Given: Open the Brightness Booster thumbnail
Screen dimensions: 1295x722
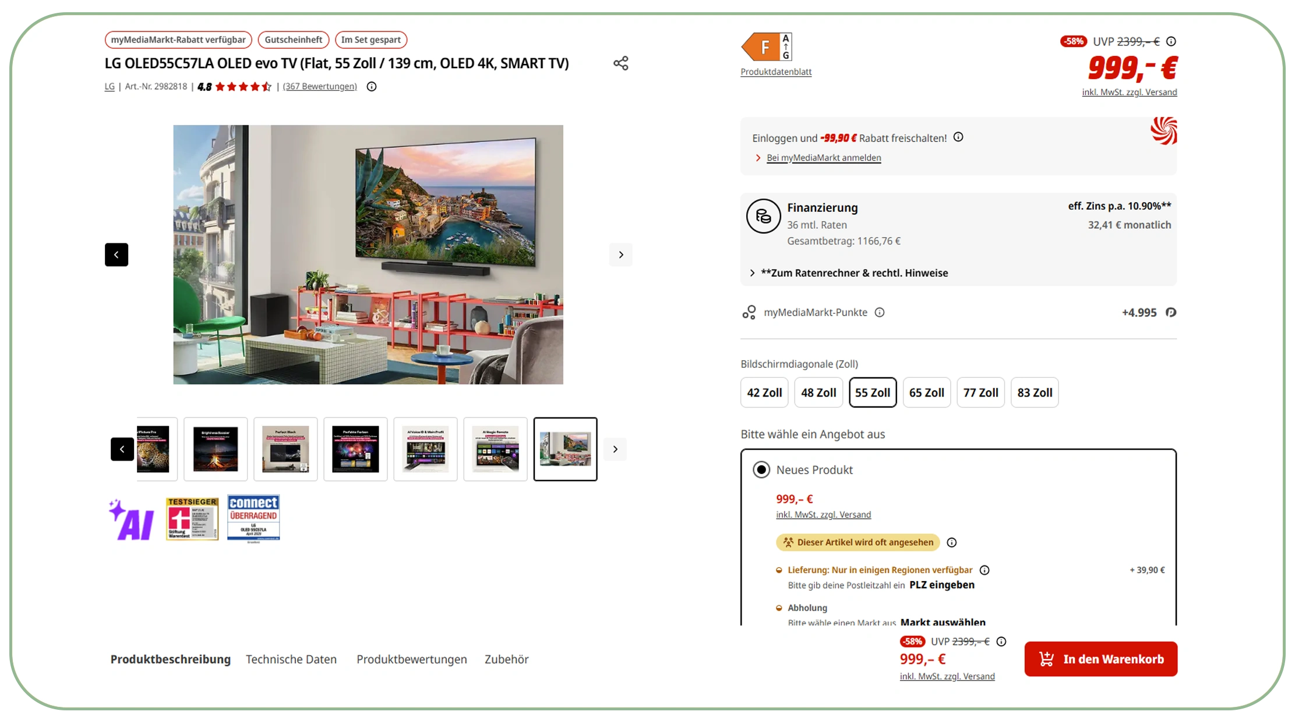Looking at the screenshot, I should [x=216, y=449].
